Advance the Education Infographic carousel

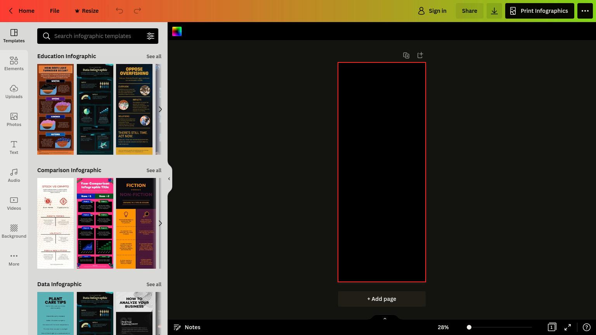(160, 109)
